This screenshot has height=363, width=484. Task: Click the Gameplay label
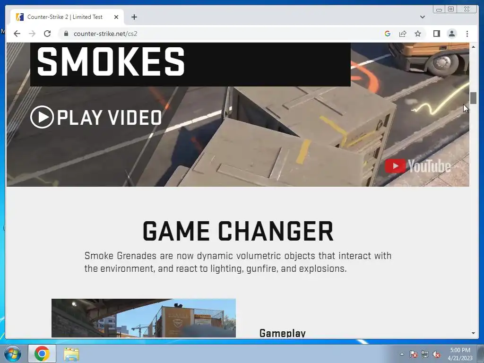(283, 333)
